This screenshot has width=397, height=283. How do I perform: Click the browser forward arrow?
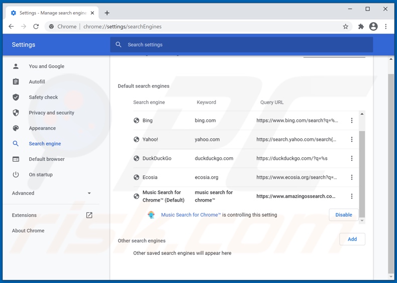pyautogui.click(x=24, y=26)
